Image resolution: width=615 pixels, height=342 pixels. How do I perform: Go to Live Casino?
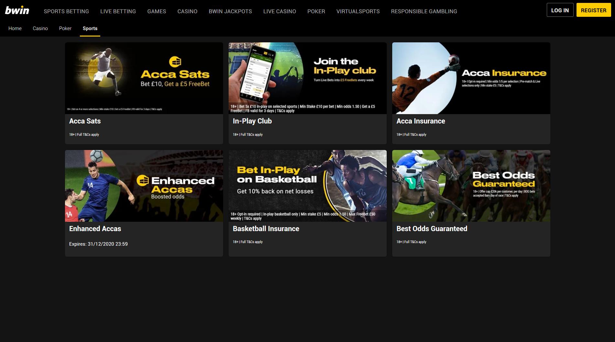[280, 11]
